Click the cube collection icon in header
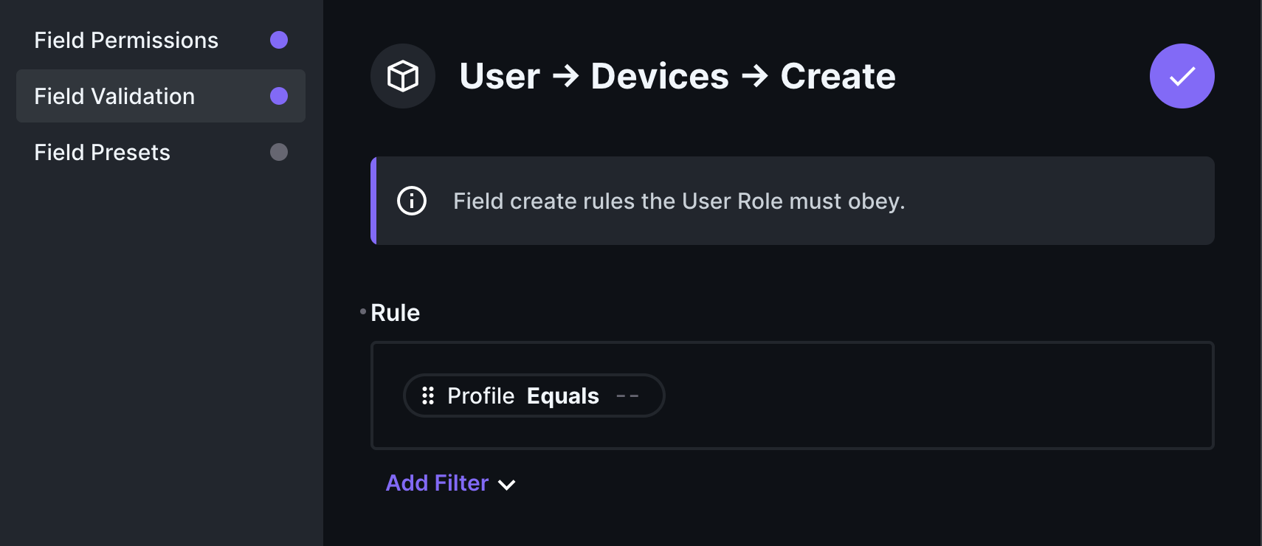This screenshot has width=1262, height=546. 403,76
